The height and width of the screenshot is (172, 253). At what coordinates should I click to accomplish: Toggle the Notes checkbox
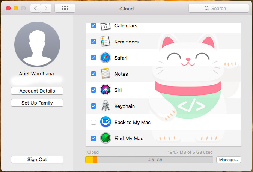(93, 74)
